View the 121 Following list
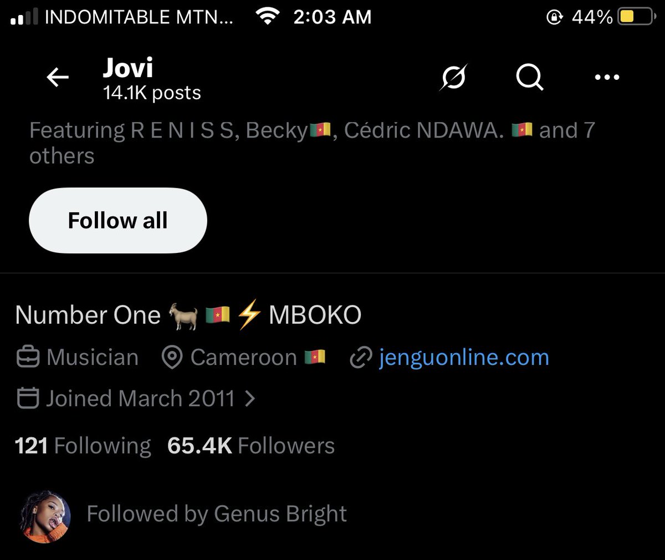This screenshot has height=560, width=665. pos(83,446)
